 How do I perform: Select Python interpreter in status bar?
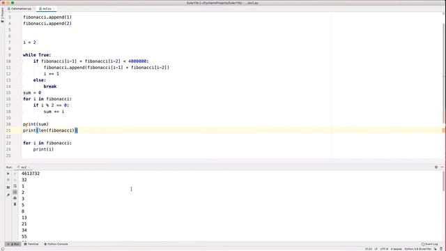[x=418, y=249]
